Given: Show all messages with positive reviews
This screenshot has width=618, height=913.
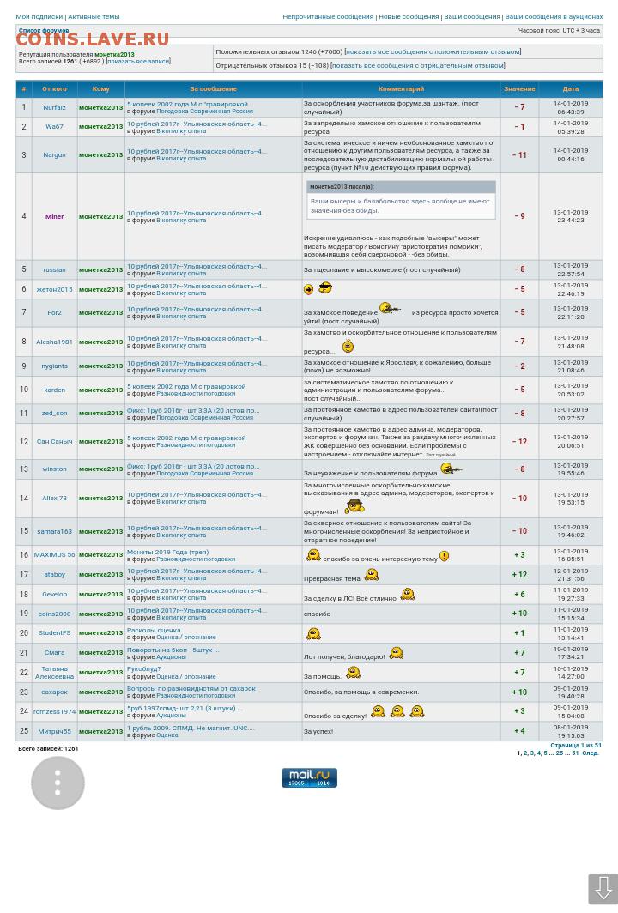Looking at the screenshot, I should (x=433, y=51).
